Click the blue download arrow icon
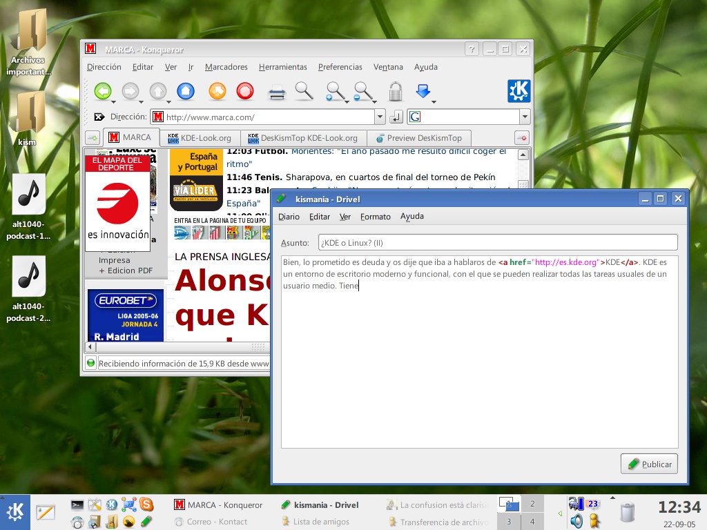The height and width of the screenshot is (530, 707). 423,90
